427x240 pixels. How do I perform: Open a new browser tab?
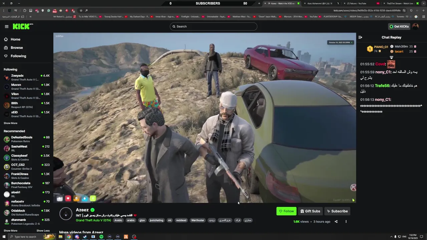pyautogui.click(x=259, y=3)
